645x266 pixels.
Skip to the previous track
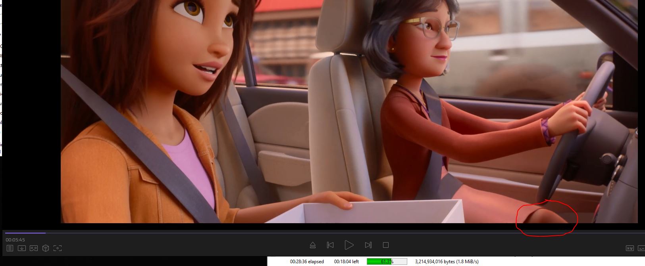pos(330,245)
